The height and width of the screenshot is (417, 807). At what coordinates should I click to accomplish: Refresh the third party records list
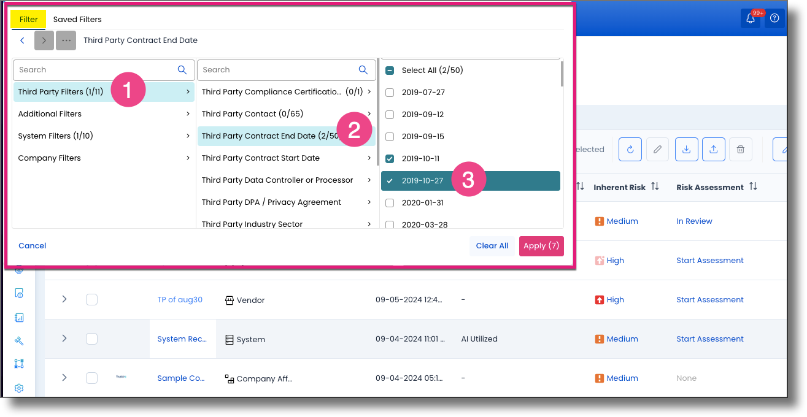(630, 149)
